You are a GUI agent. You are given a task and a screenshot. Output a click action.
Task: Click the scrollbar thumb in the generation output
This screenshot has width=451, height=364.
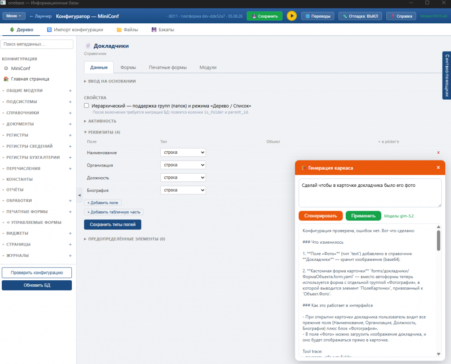coord(438,240)
